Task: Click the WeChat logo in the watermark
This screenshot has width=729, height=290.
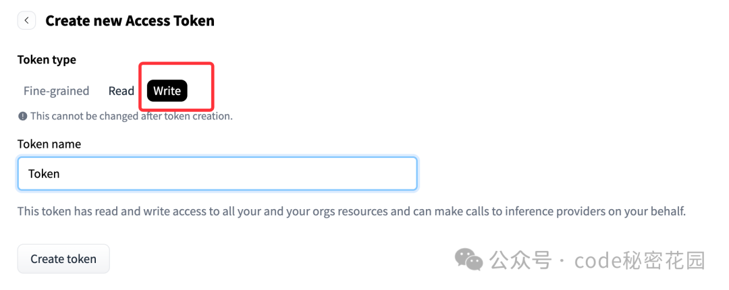Action: [468, 259]
